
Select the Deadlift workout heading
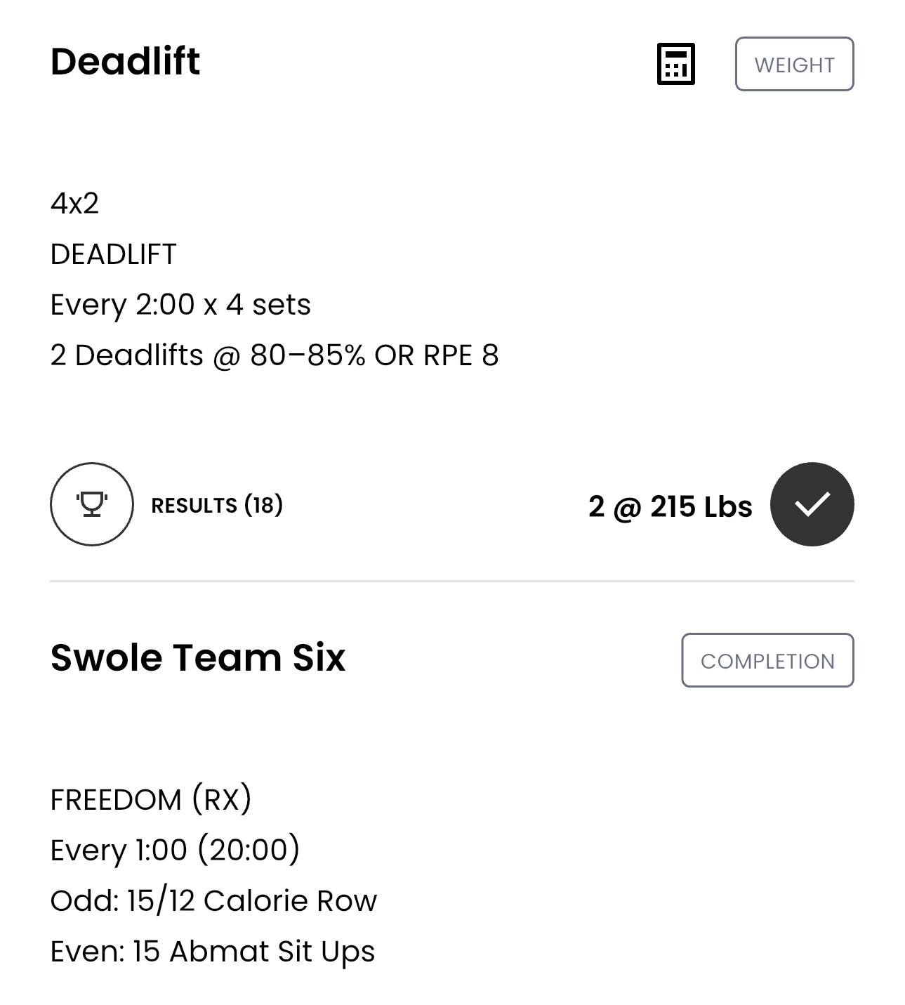(125, 61)
